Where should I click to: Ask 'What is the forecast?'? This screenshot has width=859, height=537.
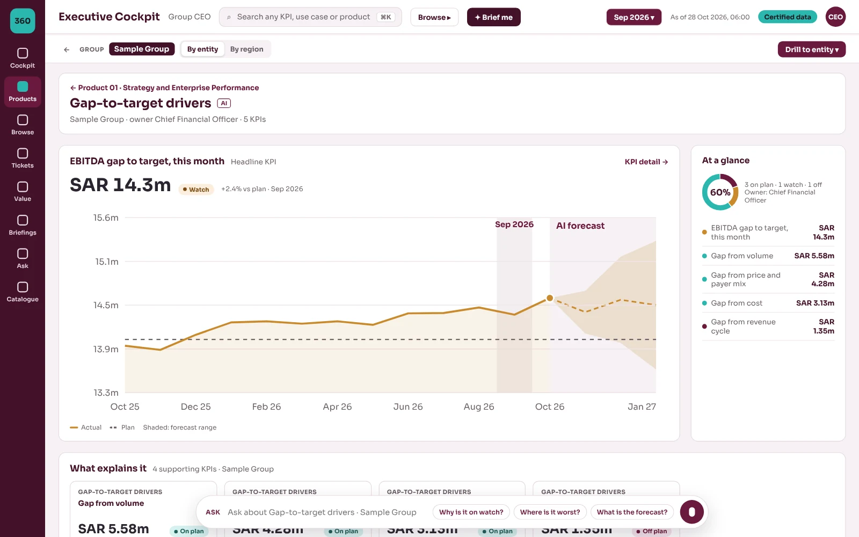click(x=632, y=512)
